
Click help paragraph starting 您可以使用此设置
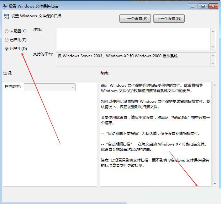(155, 104)
